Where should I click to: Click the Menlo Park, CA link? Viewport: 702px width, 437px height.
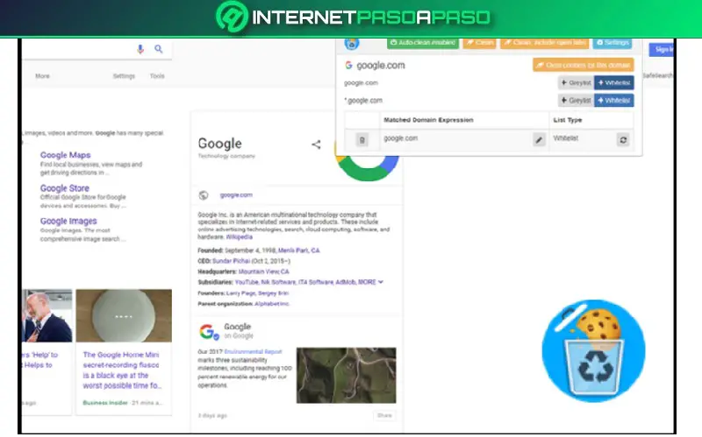tap(298, 250)
